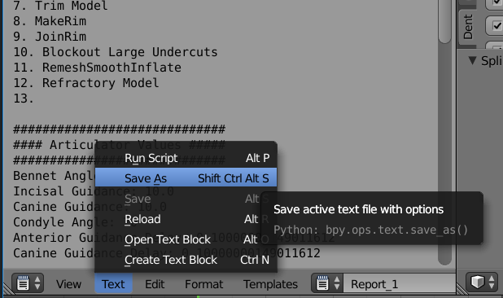Click the line '8. MakeRim'

(x=50, y=21)
